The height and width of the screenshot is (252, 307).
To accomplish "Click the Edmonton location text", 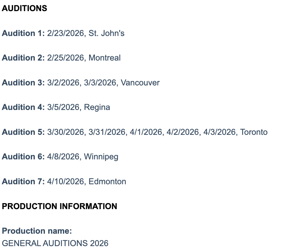I will pyautogui.click(x=107, y=182).
